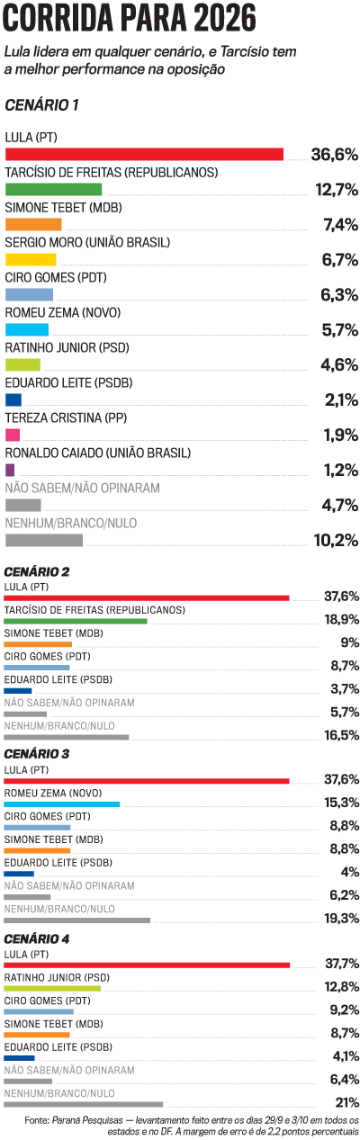Select the dark blue Eduardo Leite bar in Cenário 1

click(x=13, y=399)
